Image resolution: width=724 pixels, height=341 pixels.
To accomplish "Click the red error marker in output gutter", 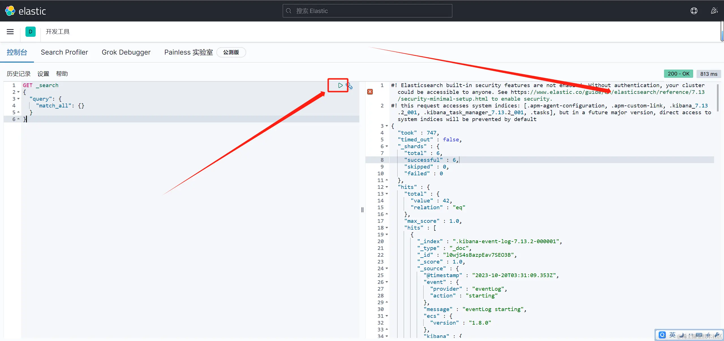I will click(x=370, y=92).
